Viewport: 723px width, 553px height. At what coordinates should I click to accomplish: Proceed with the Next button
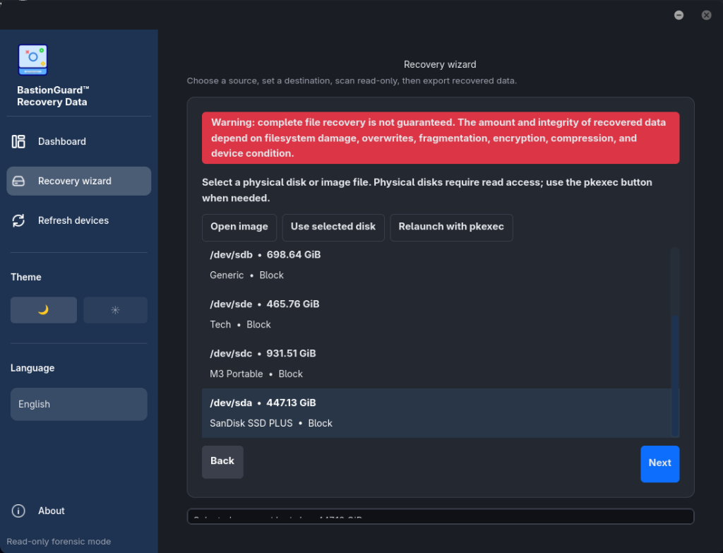pos(660,463)
